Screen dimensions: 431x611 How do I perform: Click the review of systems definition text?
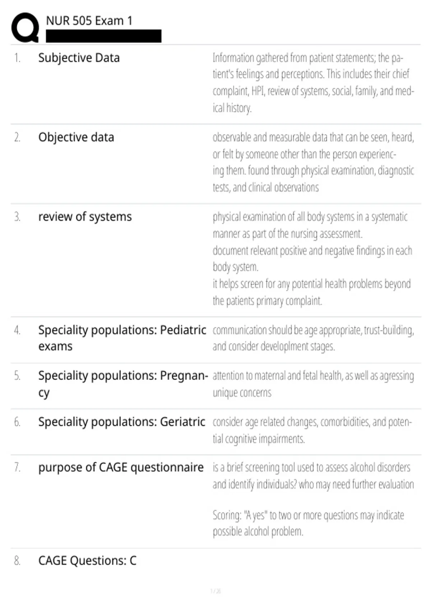[312, 258]
